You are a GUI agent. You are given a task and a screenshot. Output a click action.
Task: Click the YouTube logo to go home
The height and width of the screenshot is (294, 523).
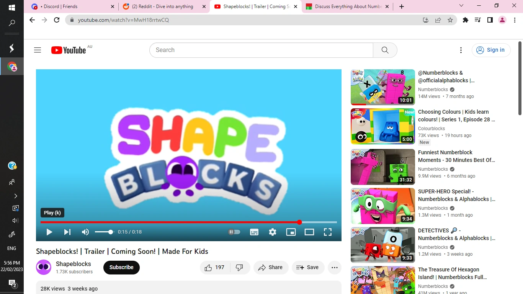[x=68, y=50]
